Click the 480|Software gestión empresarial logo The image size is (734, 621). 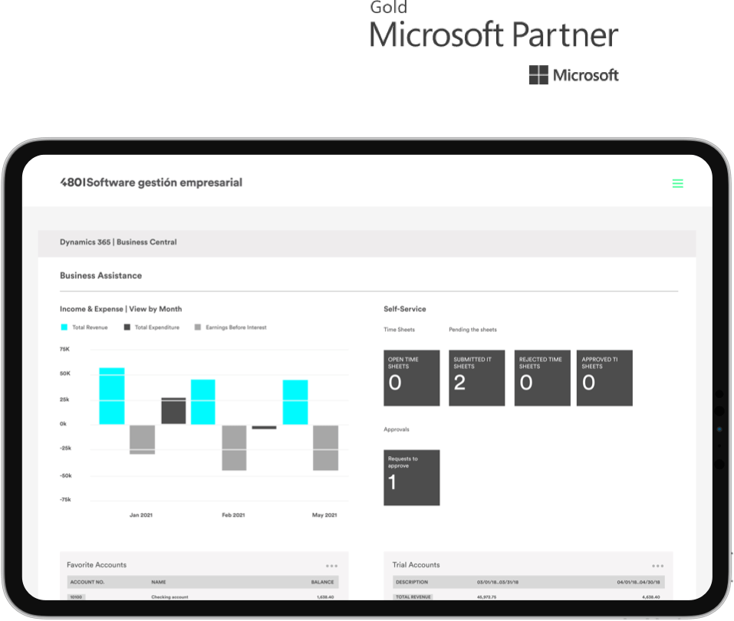(151, 182)
